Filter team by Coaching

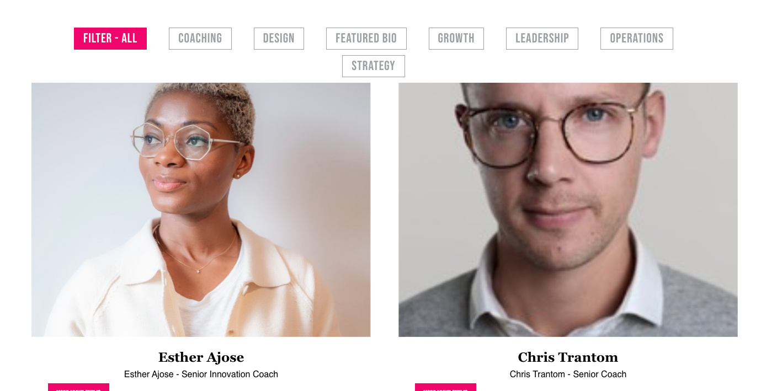point(200,39)
